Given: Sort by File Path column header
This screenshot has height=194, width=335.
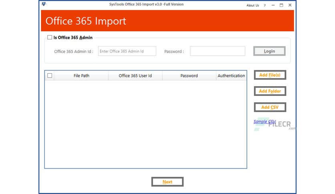Looking at the screenshot, I should coord(81,76).
